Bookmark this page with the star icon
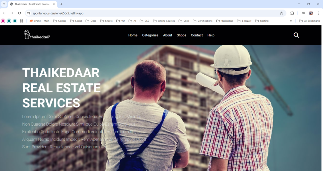Viewport: 323px width, 171px height. [281, 13]
